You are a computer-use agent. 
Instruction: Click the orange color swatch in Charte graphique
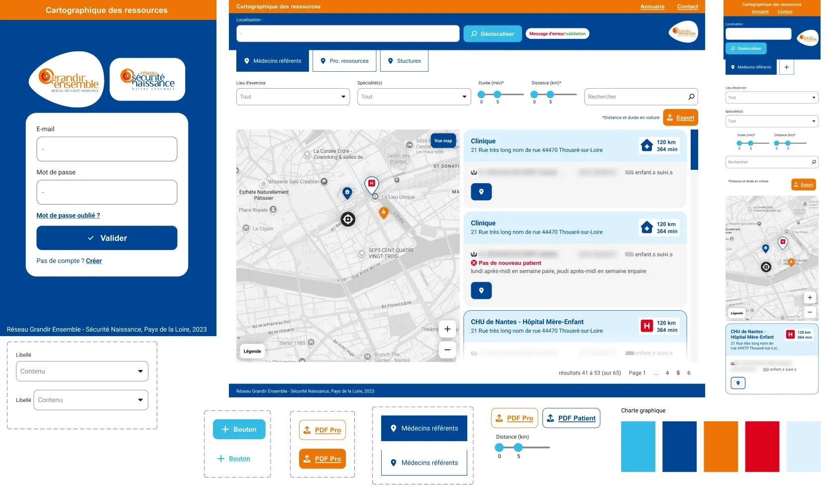click(x=721, y=447)
